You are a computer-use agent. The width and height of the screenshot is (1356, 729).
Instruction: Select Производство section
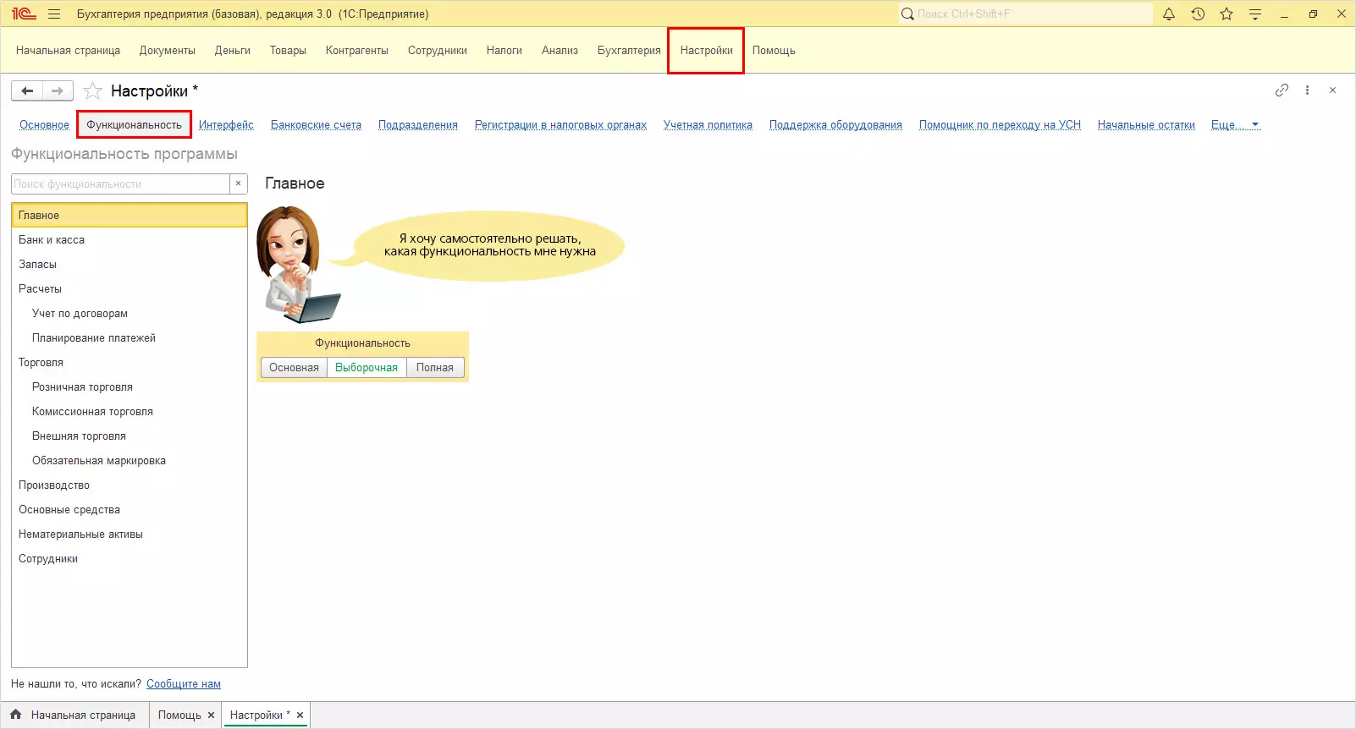130,485
